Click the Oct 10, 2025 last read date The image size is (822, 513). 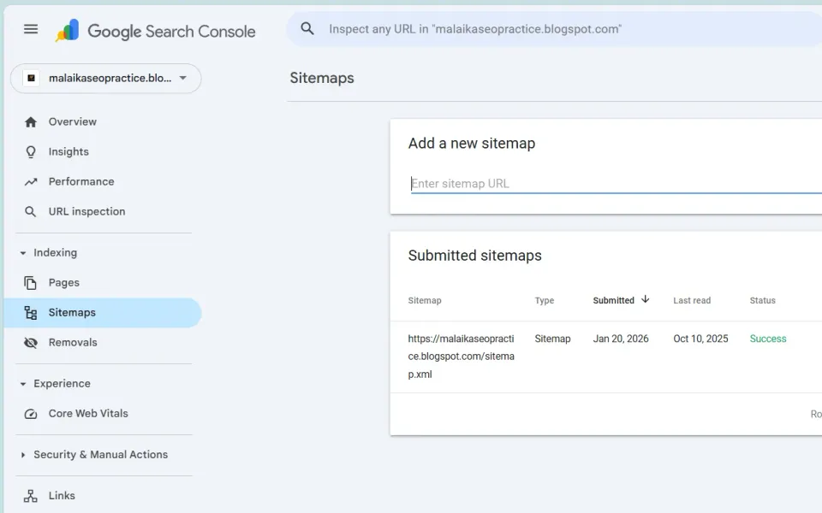tap(701, 339)
